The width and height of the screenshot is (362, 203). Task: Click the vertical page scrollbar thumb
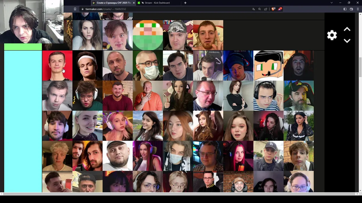[360, 67]
